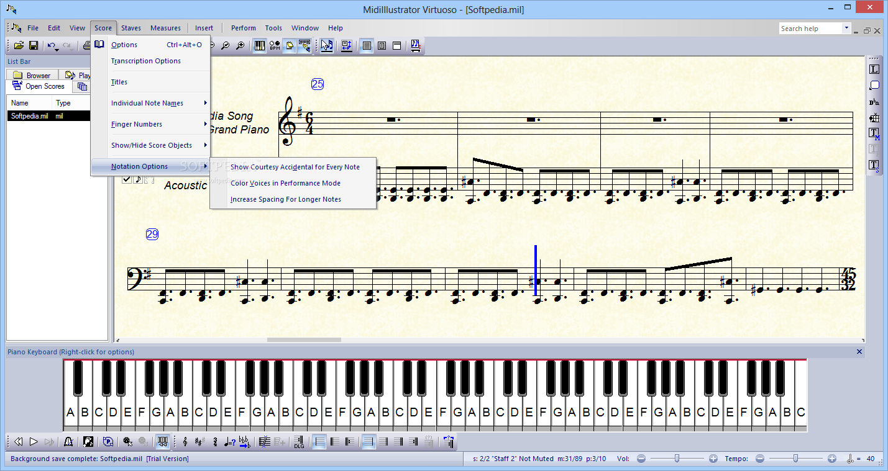Select the L lyrics text tool
Viewport: 888px width, 471px height.
pyautogui.click(x=874, y=70)
